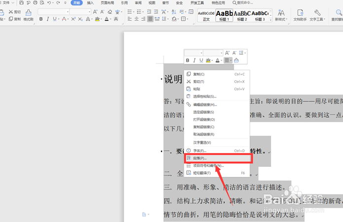The height and width of the screenshot is (222, 343).
Task: Click the 复制 button in ribbon
Action: click(x=15, y=19)
